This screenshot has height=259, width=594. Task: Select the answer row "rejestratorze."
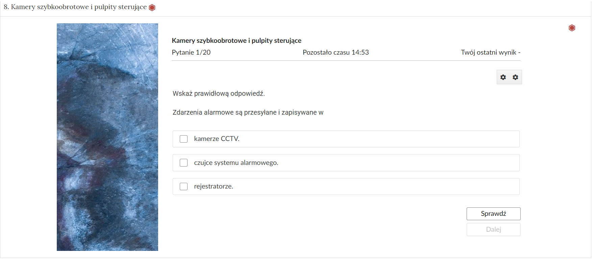346,186
